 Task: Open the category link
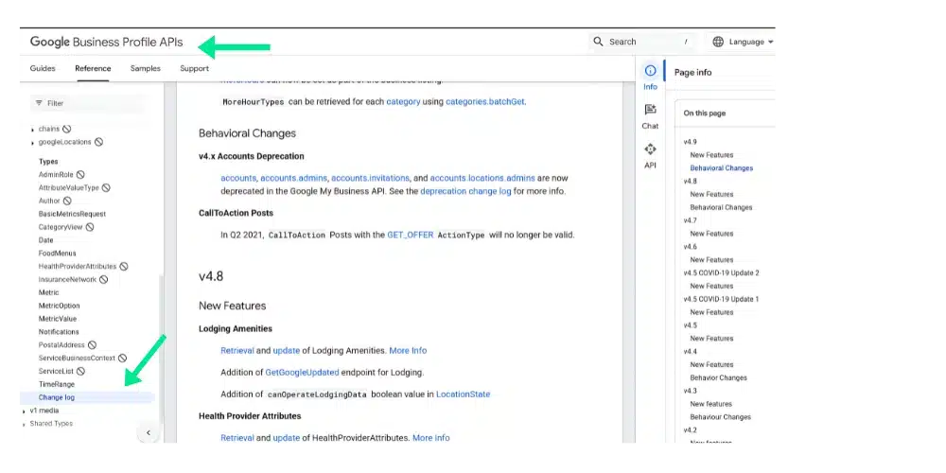(403, 102)
